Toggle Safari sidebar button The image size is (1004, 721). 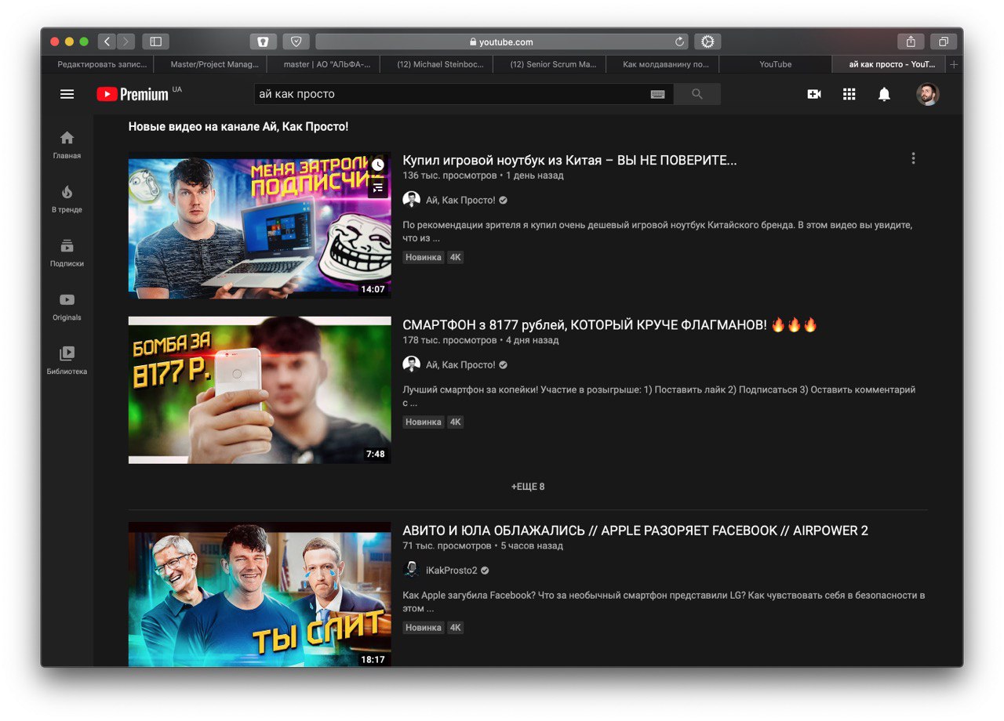tap(155, 42)
